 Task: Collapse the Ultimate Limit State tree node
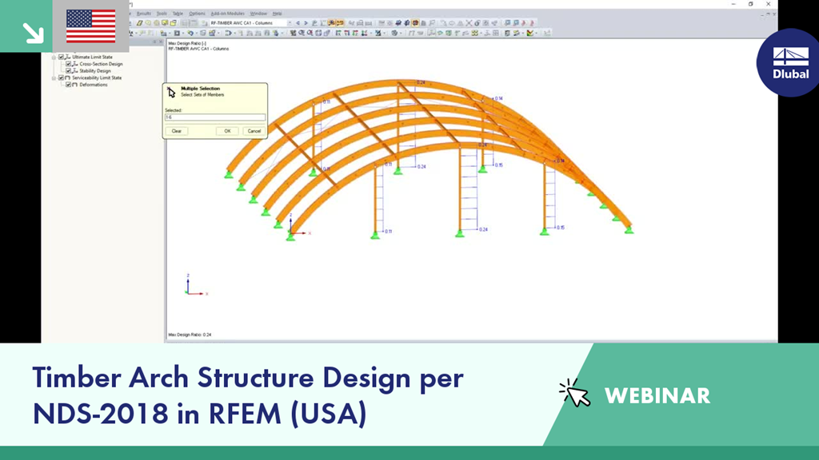coord(54,57)
